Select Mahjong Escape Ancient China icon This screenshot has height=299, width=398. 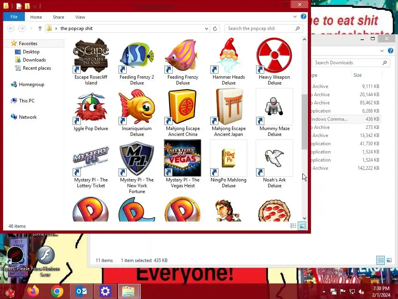point(183,107)
